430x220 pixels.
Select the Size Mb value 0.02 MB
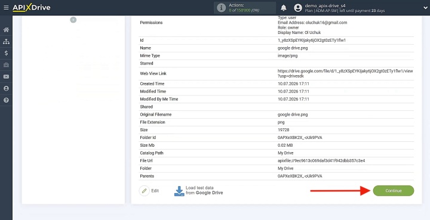pyautogui.click(x=285, y=145)
